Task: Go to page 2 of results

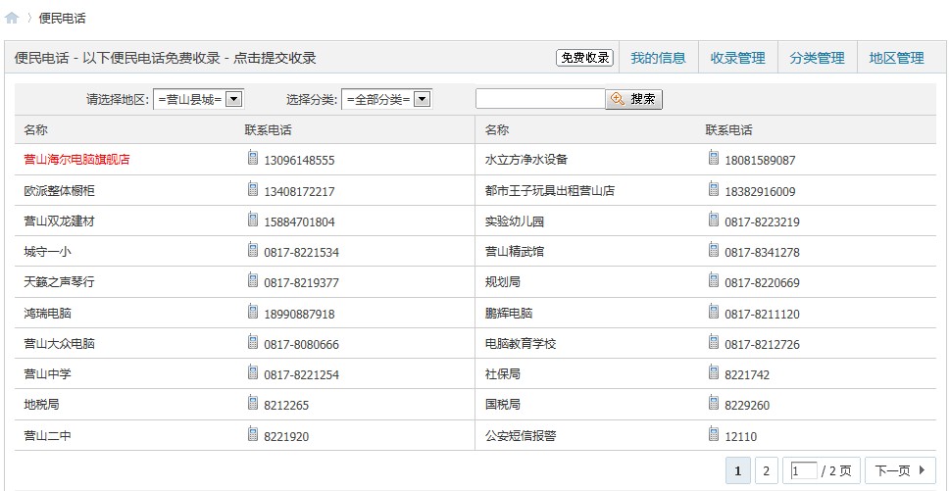Action: [x=766, y=470]
